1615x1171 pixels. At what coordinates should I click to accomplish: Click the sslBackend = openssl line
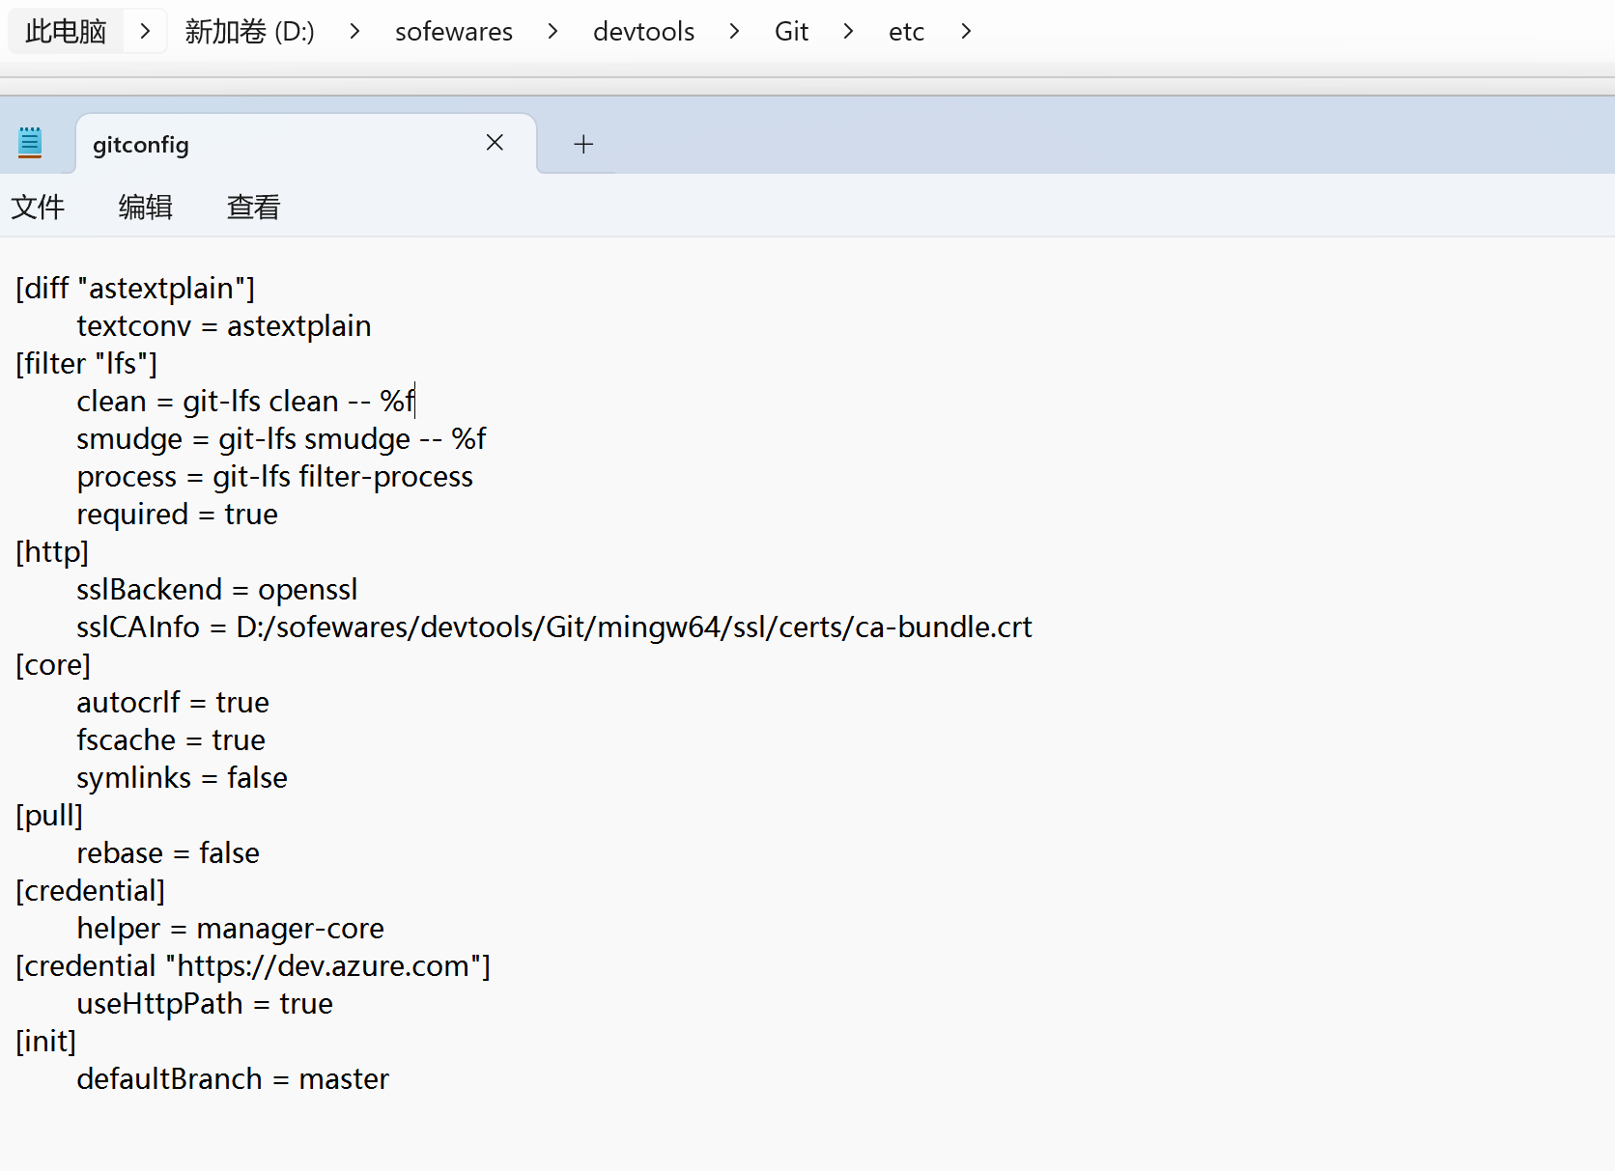click(x=217, y=589)
